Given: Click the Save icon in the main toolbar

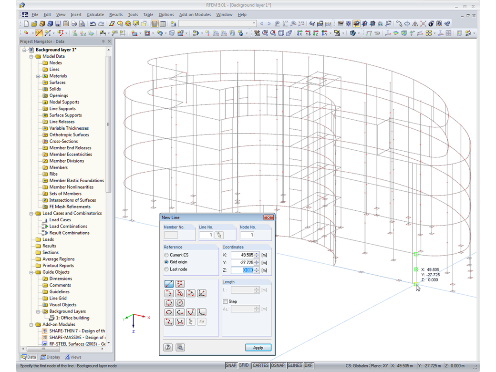Looking at the screenshot, I should [x=58, y=23].
